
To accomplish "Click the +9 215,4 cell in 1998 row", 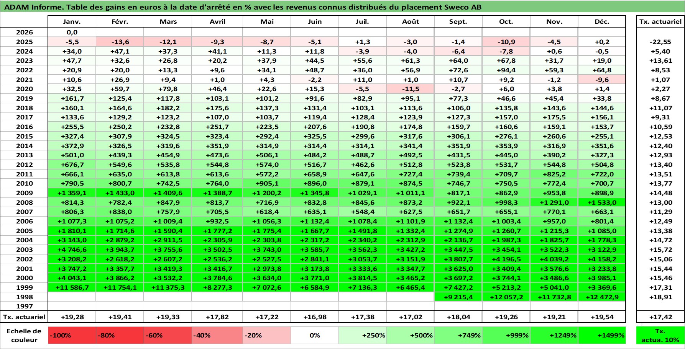I will [x=458, y=297].
